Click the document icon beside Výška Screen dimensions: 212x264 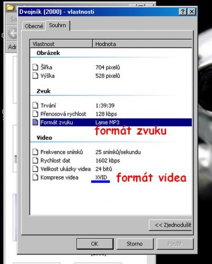pyautogui.click(x=35, y=76)
